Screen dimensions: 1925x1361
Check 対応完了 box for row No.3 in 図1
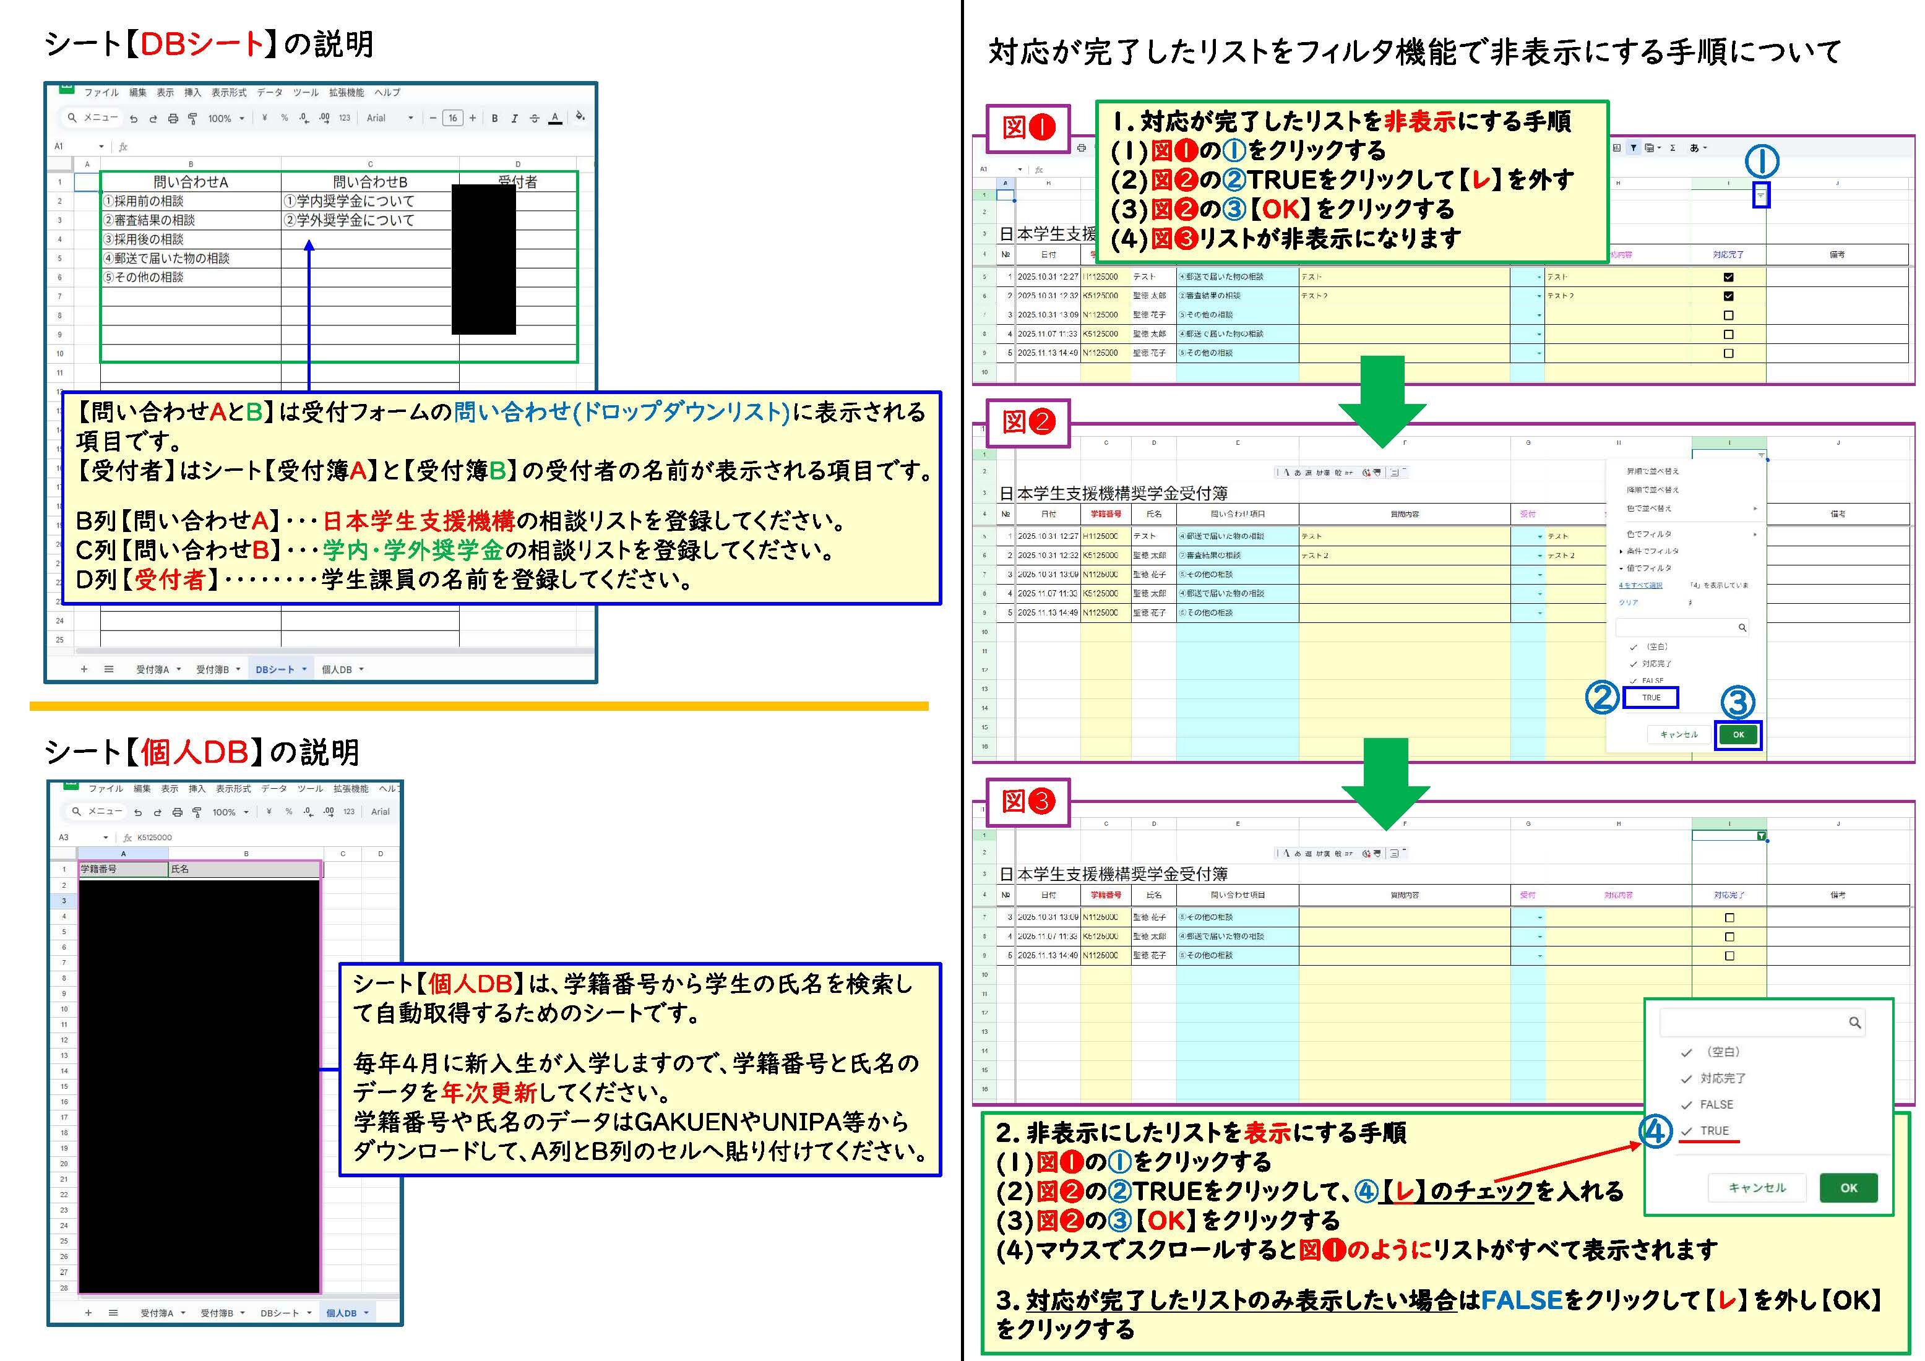pos(1728,315)
